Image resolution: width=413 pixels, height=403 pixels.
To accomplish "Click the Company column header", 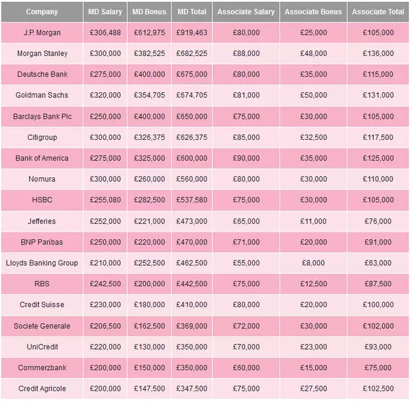I will click(x=42, y=12).
